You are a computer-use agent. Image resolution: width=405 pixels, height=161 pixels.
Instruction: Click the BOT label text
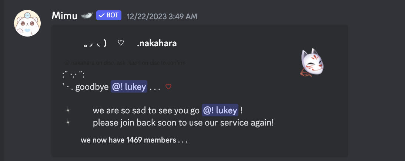coord(112,16)
